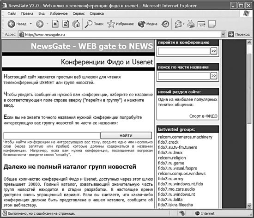Click the status bar privacy icon
The height and width of the screenshot is (218, 254).
click(x=182, y=213)
